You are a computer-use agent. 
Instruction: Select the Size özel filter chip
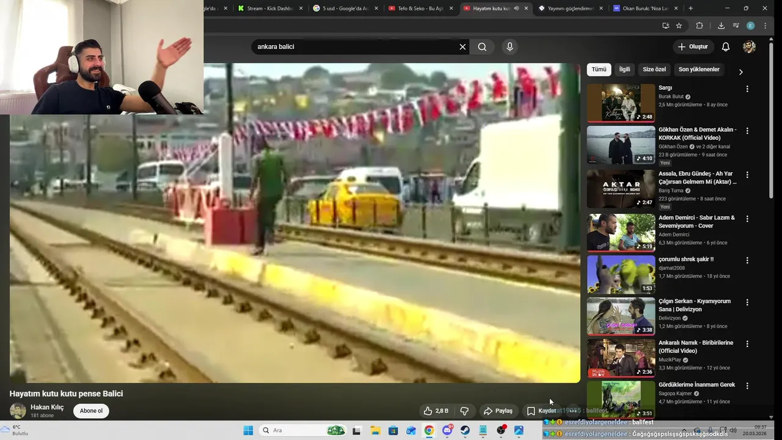(x=654, y=70)
